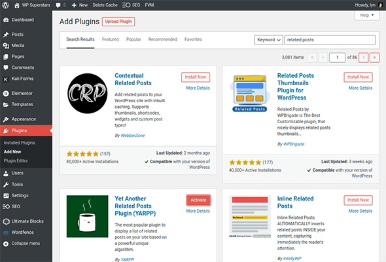
Task: Open More Details for Contextual Related Posts
Action: pyautogui.click(x=198, y=88)
